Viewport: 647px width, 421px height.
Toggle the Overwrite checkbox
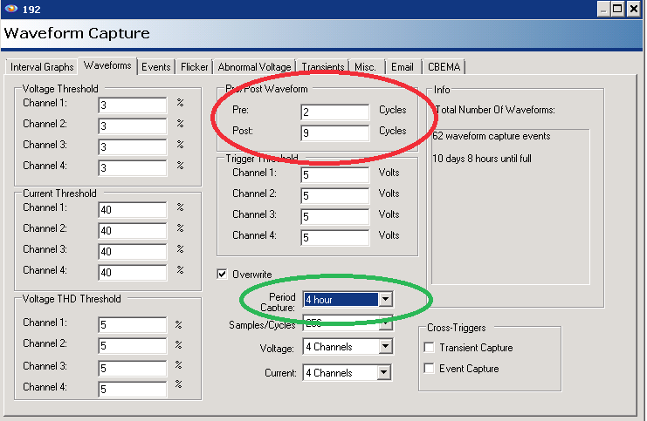point(222,274)
